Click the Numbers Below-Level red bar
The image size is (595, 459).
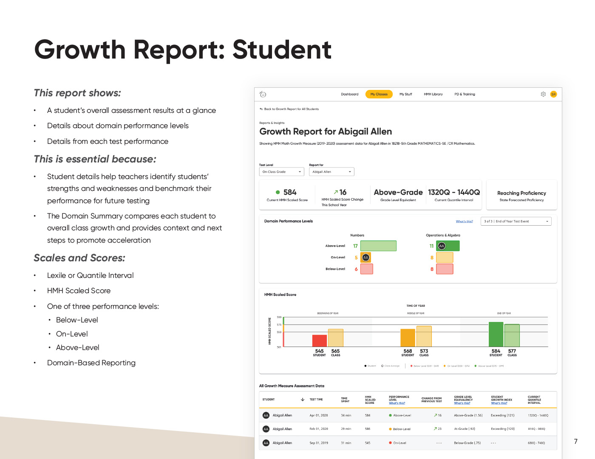pyautogui.click(x=367, y=269)
